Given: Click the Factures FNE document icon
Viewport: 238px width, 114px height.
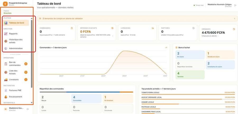Looking at the screenshot, I should (6, 90).
